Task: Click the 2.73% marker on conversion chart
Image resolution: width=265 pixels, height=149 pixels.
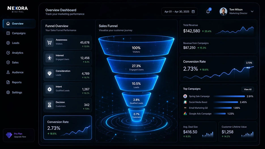Action: point(249,63)
